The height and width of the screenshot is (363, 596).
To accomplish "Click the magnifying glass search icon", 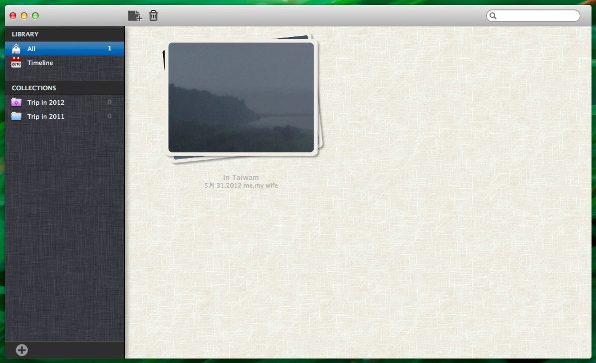I will click(493, 16).
